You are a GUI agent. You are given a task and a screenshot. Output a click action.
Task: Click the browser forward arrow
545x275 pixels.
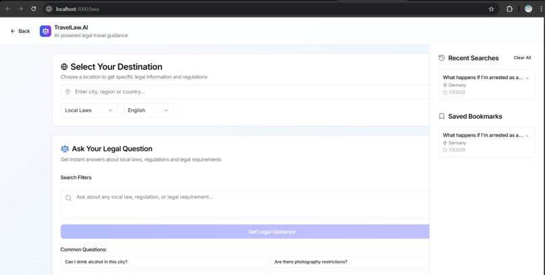tap(20, 9)
